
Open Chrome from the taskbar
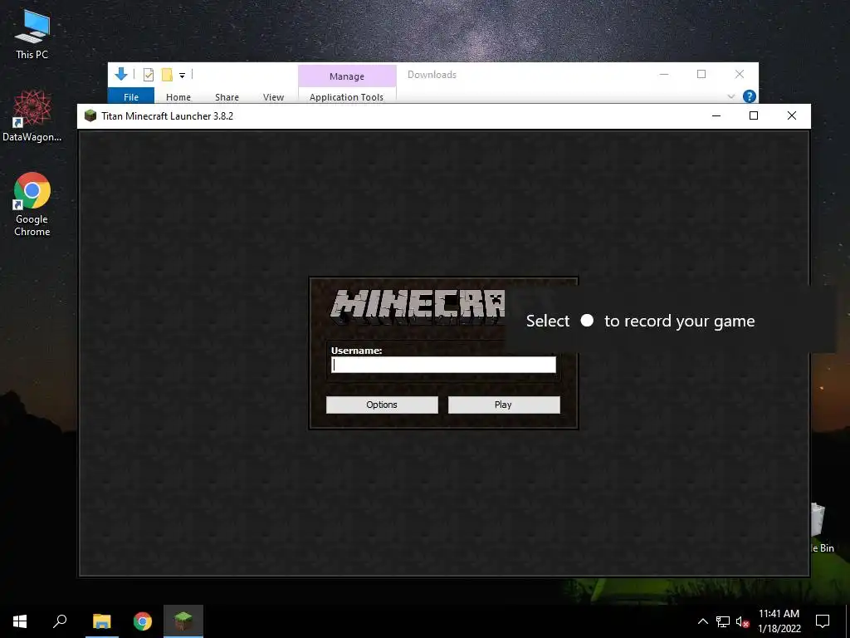(143, 621)
